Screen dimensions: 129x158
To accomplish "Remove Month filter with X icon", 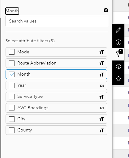I will [106, 10].
